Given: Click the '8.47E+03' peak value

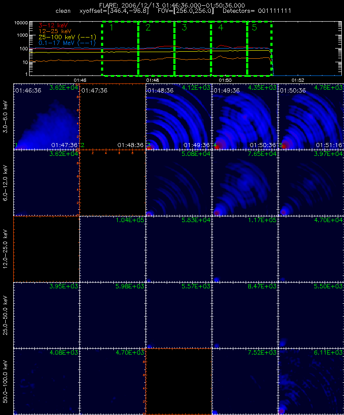Looking at the screenshot, I should [262, 286].
